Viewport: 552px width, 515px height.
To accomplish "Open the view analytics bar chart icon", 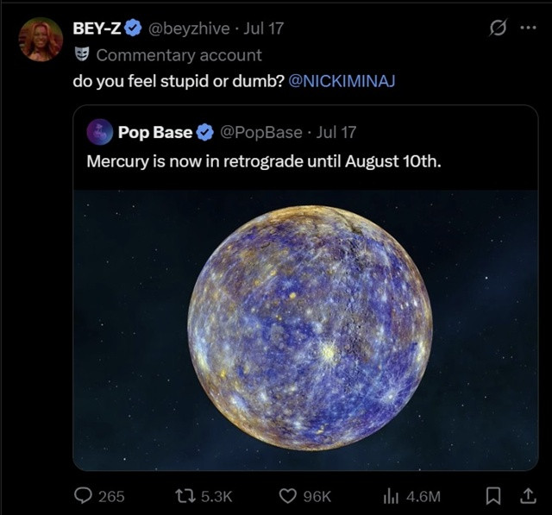I will coord(391,496).
